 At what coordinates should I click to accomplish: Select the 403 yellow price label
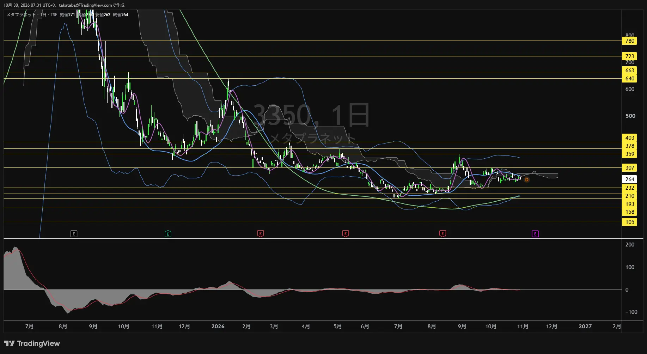(x=630, y=138)
